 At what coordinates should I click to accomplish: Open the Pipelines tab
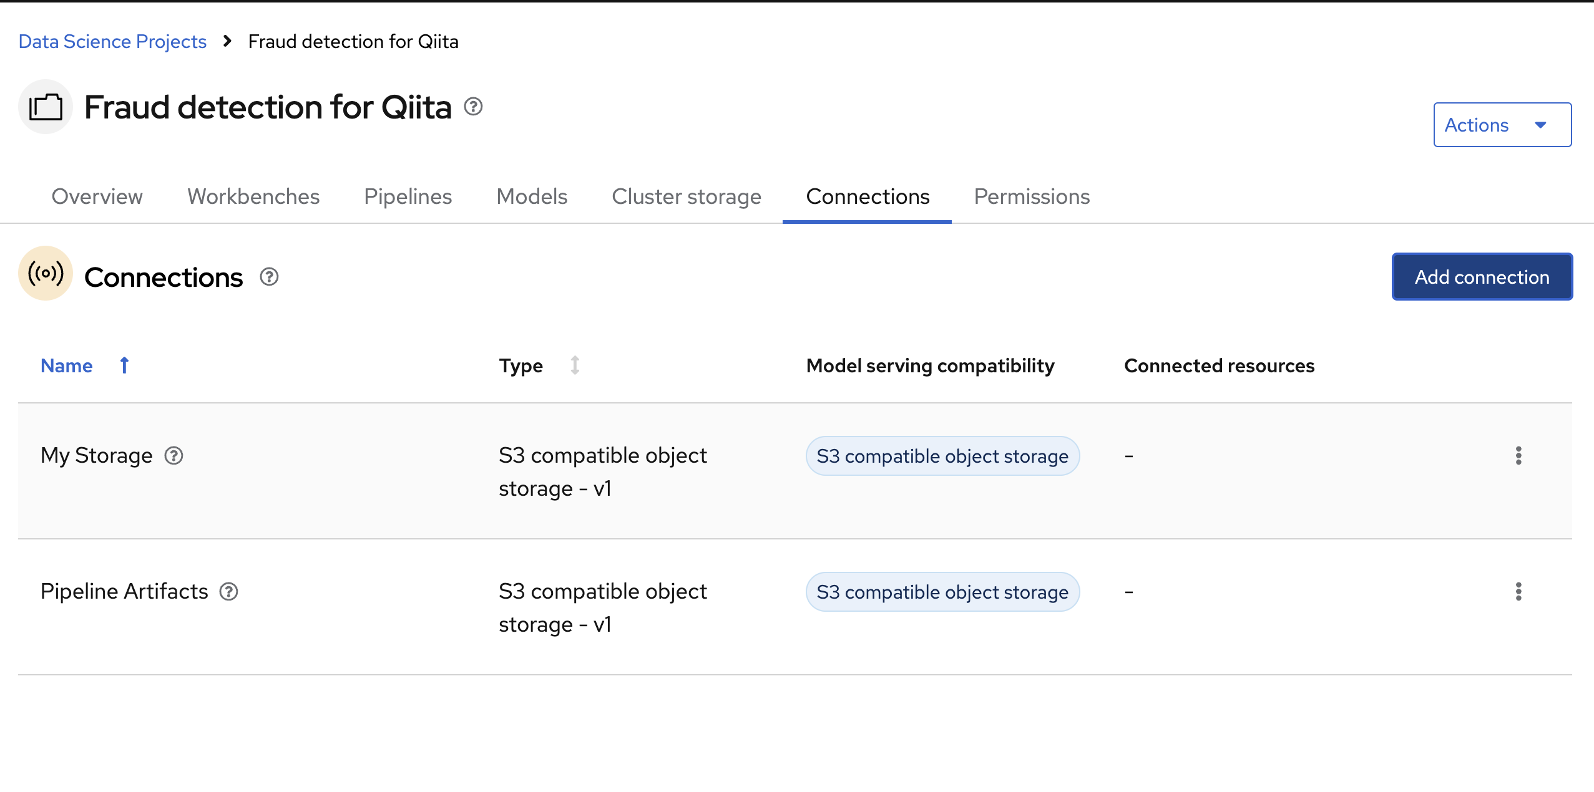[x=408, y=197]
